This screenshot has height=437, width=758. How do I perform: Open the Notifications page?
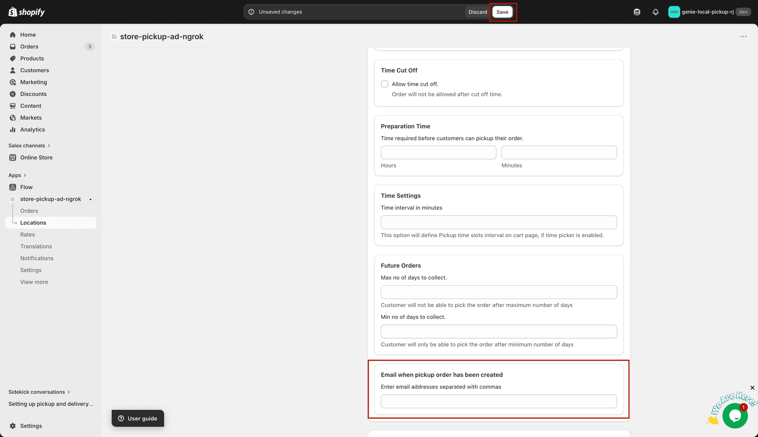[x=37, y=258]
